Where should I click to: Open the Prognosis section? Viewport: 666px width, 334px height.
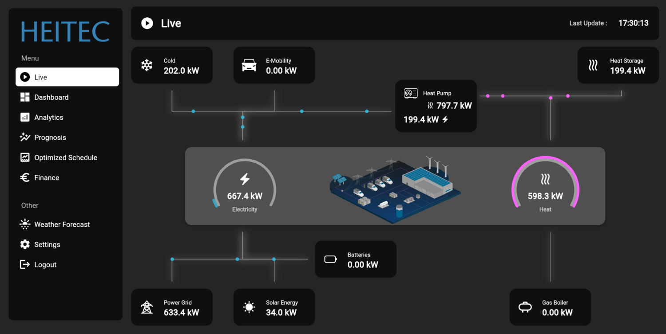(50, 138)
